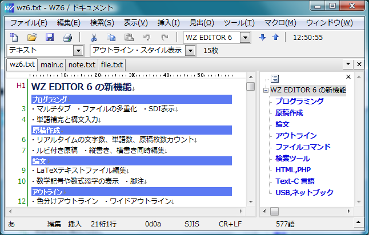Open the ウィンドウ(W) menu
Image resolution: width=369 pixels, height=235 pixels.
click(x=330, y=23)
